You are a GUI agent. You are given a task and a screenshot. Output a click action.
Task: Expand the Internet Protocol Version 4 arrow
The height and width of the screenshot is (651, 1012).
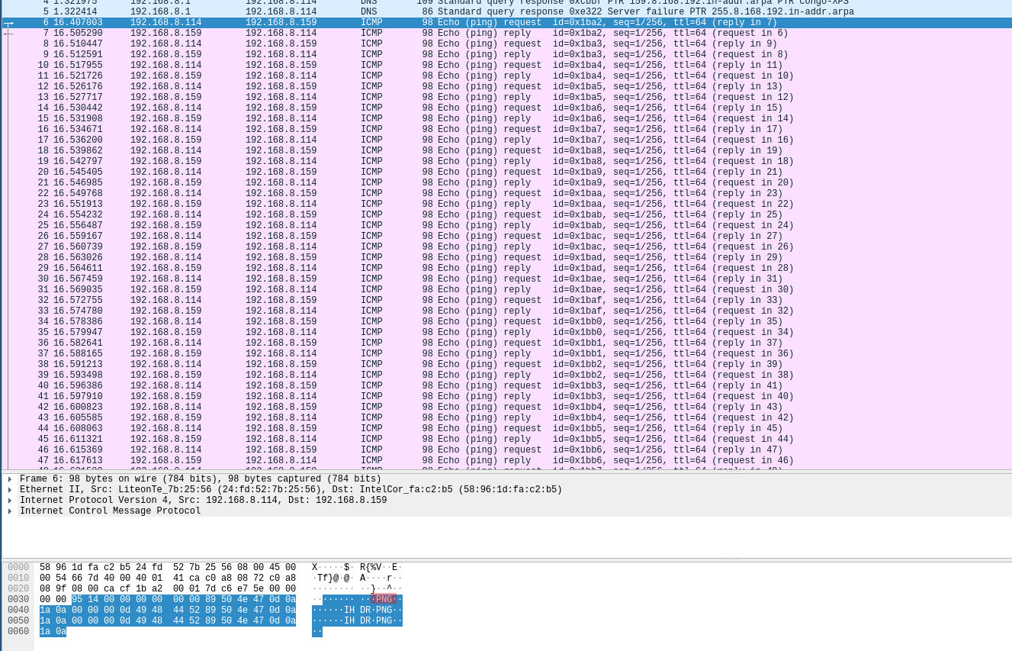pos(10,501)
